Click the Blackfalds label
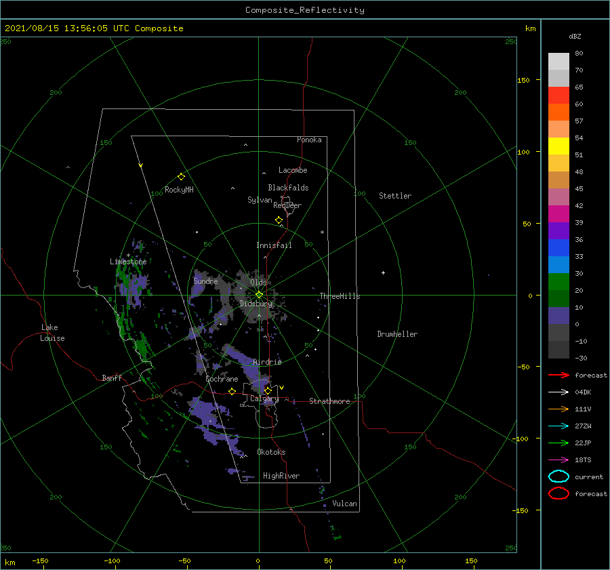Screen dimensions: 610x570 288,188
